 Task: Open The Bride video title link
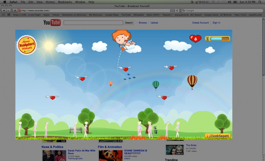tap(191, 145)
